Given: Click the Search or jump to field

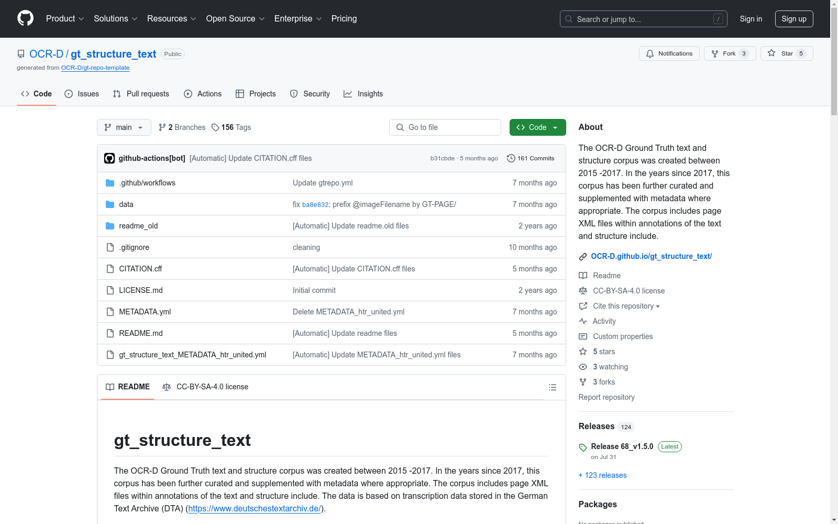Looking at the screenshot, I should click(x=644, y=19).
